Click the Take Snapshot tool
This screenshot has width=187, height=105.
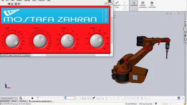152,5
